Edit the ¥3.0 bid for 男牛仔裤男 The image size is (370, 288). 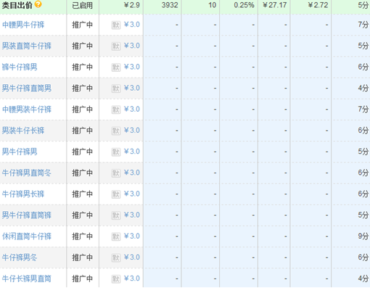[x=132, y=152]
